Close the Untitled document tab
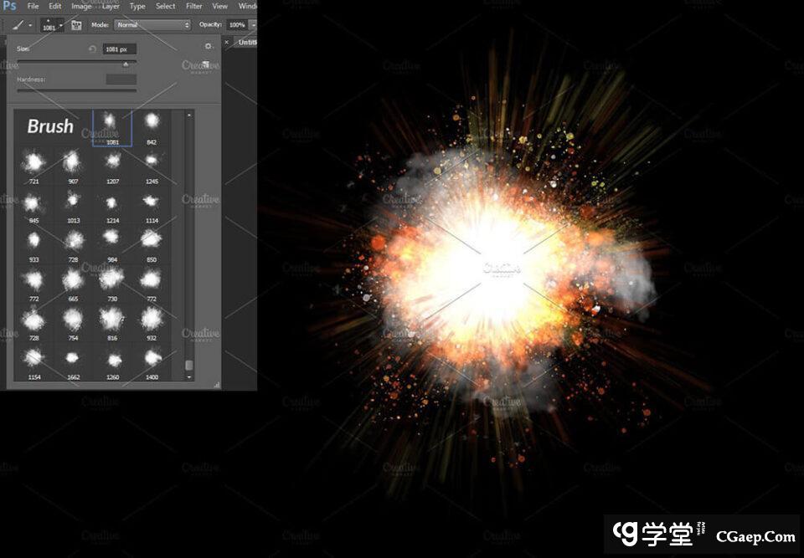This screenshot has width=804, height=558. pyautogui.click(x=226, y=42)
